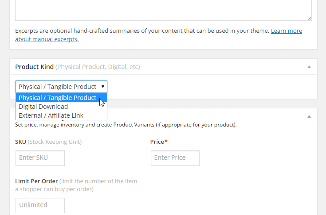Click the excerpt textarea resize handle
This screenshot has width=326, height=215.
pyautogui.click(x=309, y=18)
